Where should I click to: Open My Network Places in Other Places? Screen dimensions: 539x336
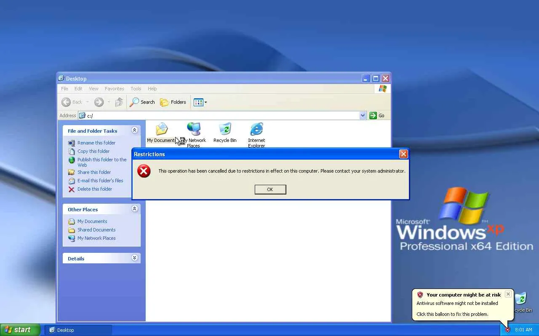click(x=96, y=238)
